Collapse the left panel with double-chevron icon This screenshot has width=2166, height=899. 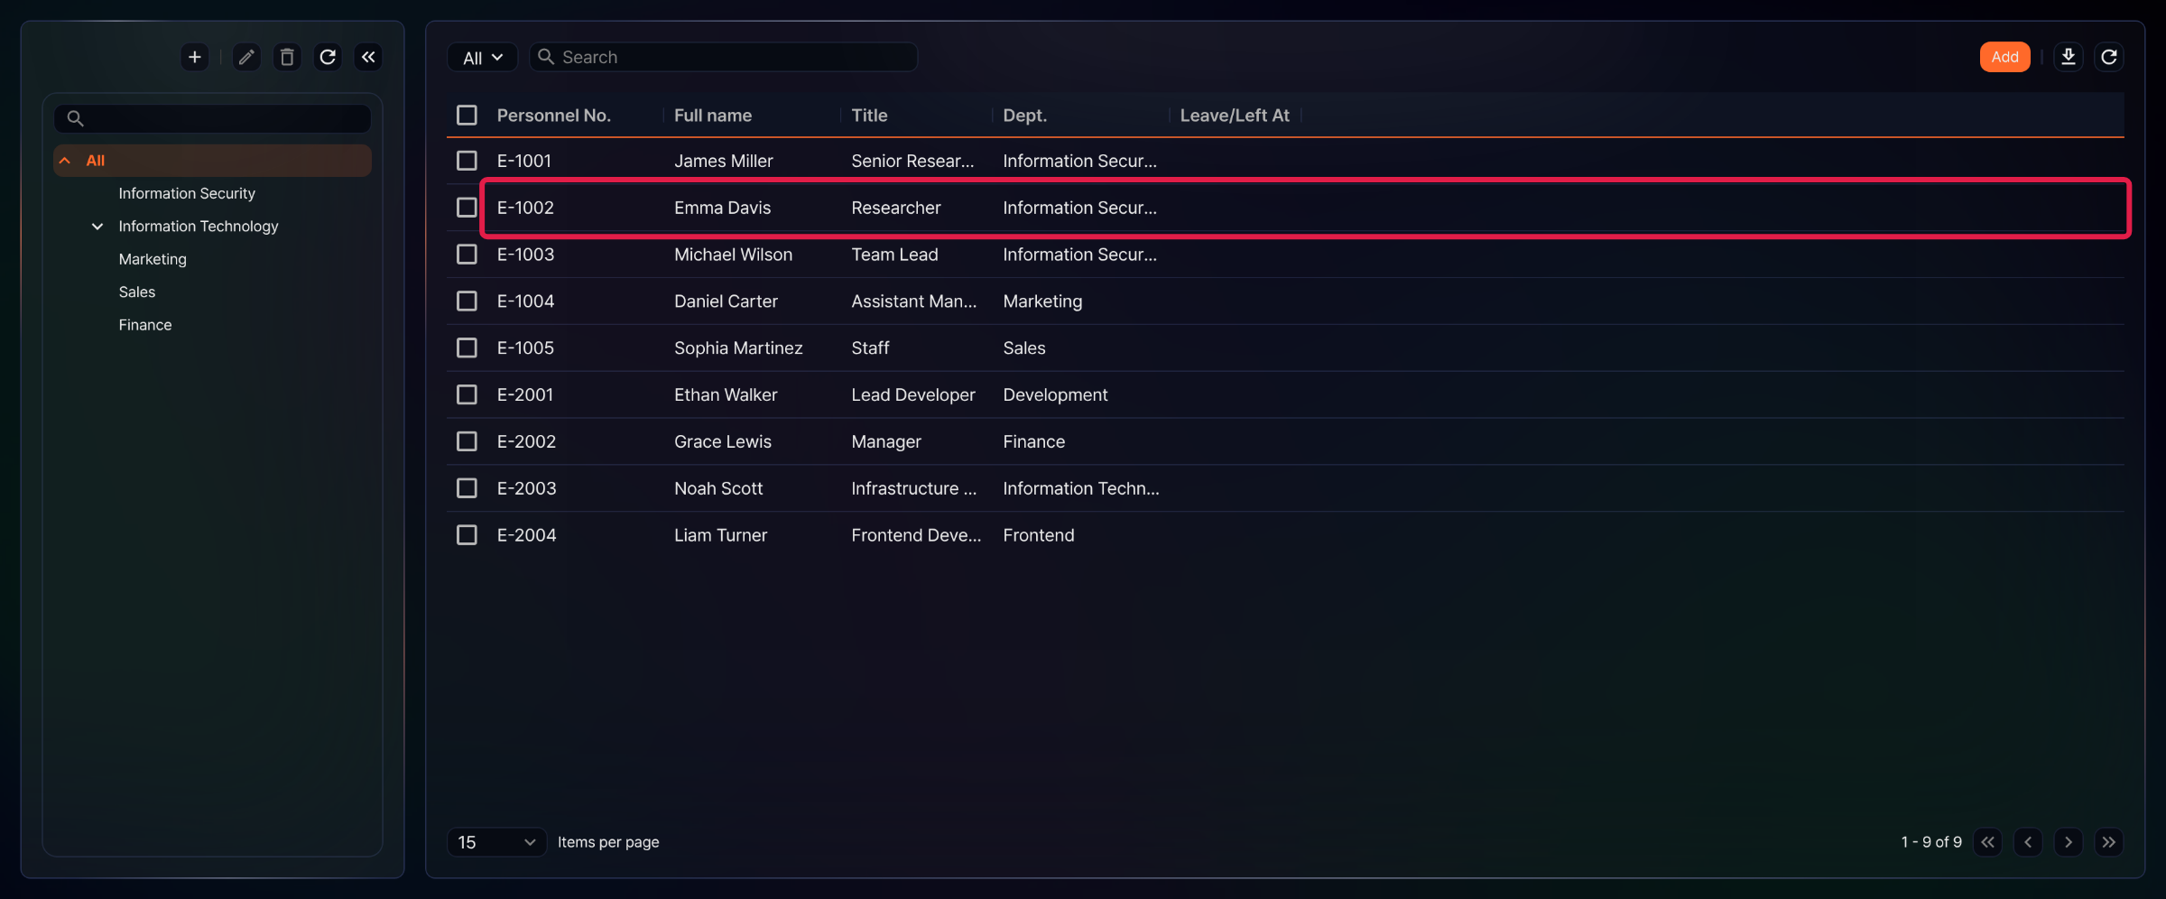368,57
